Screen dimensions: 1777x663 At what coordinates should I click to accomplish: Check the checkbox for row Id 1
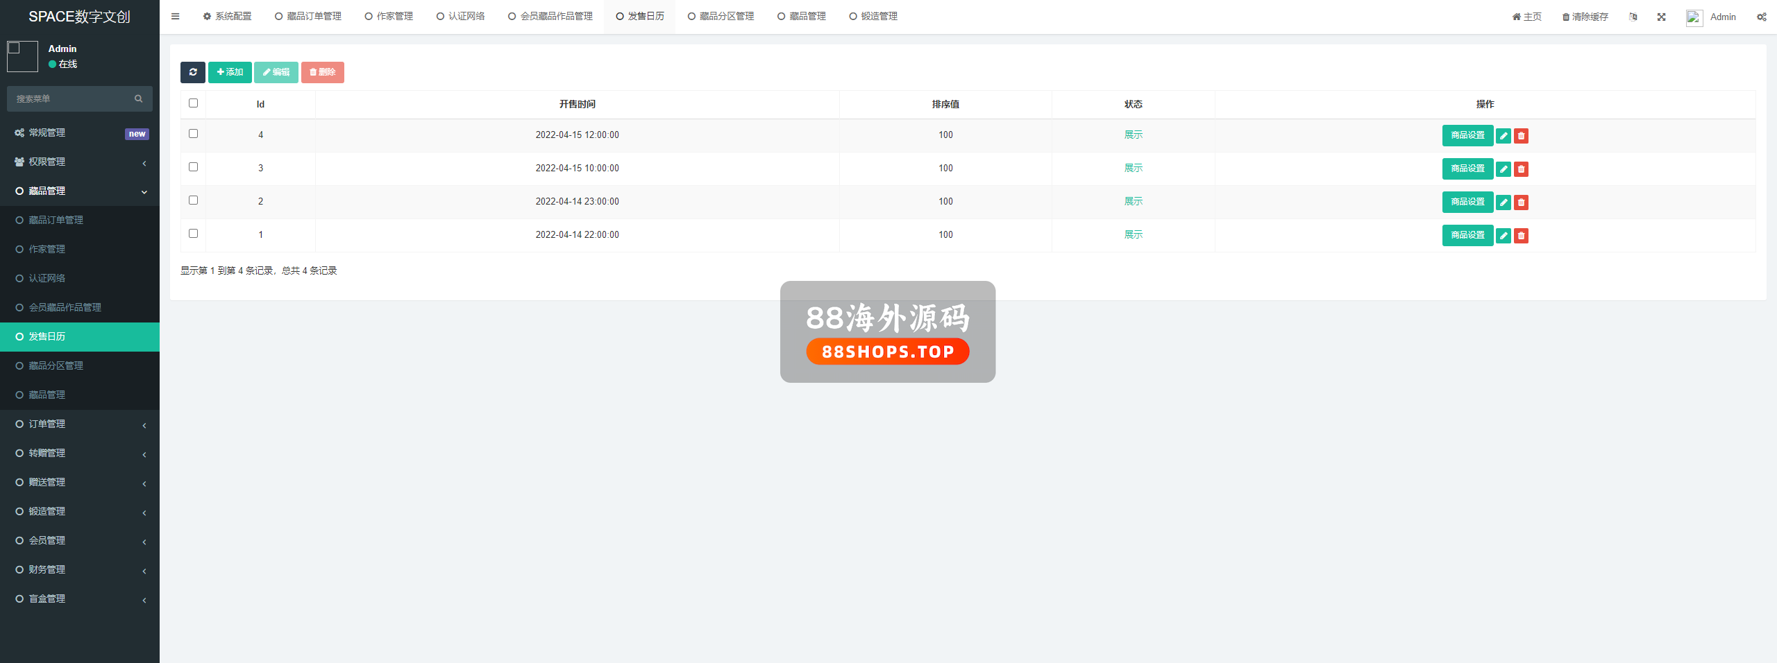point(194,234)
